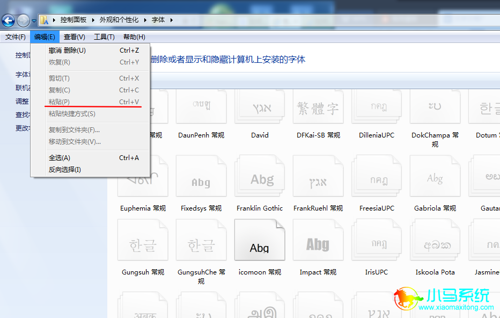This screenshot has width=500, height=318.
Task: Select the DFKai-SB 常规 font icon
Action: coord(318,107)
